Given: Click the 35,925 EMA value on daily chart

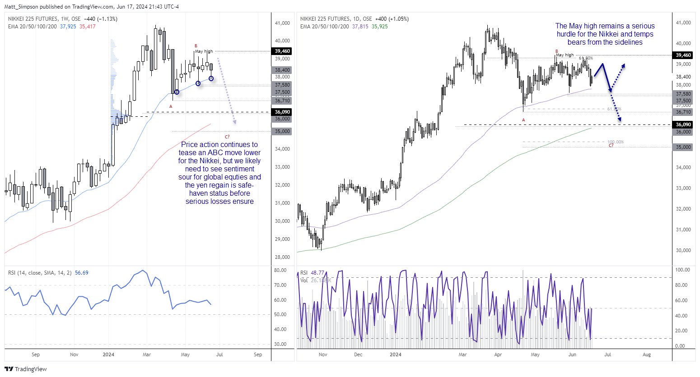Looking at the screenshot, I should click(380, 27).
